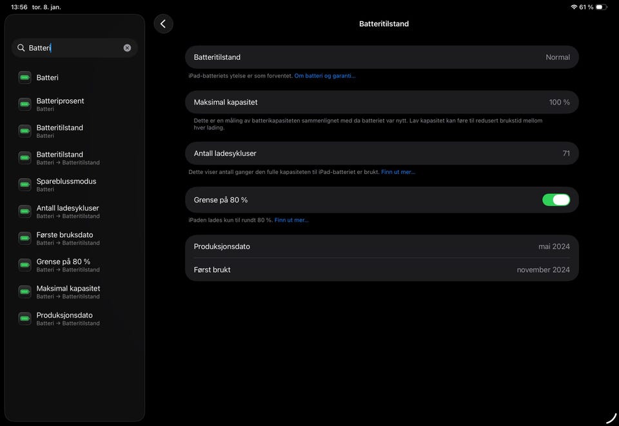Screen dimensions: 619x426
Task: Disable the Grense på 80 % switch
Action: click(556, 200)
